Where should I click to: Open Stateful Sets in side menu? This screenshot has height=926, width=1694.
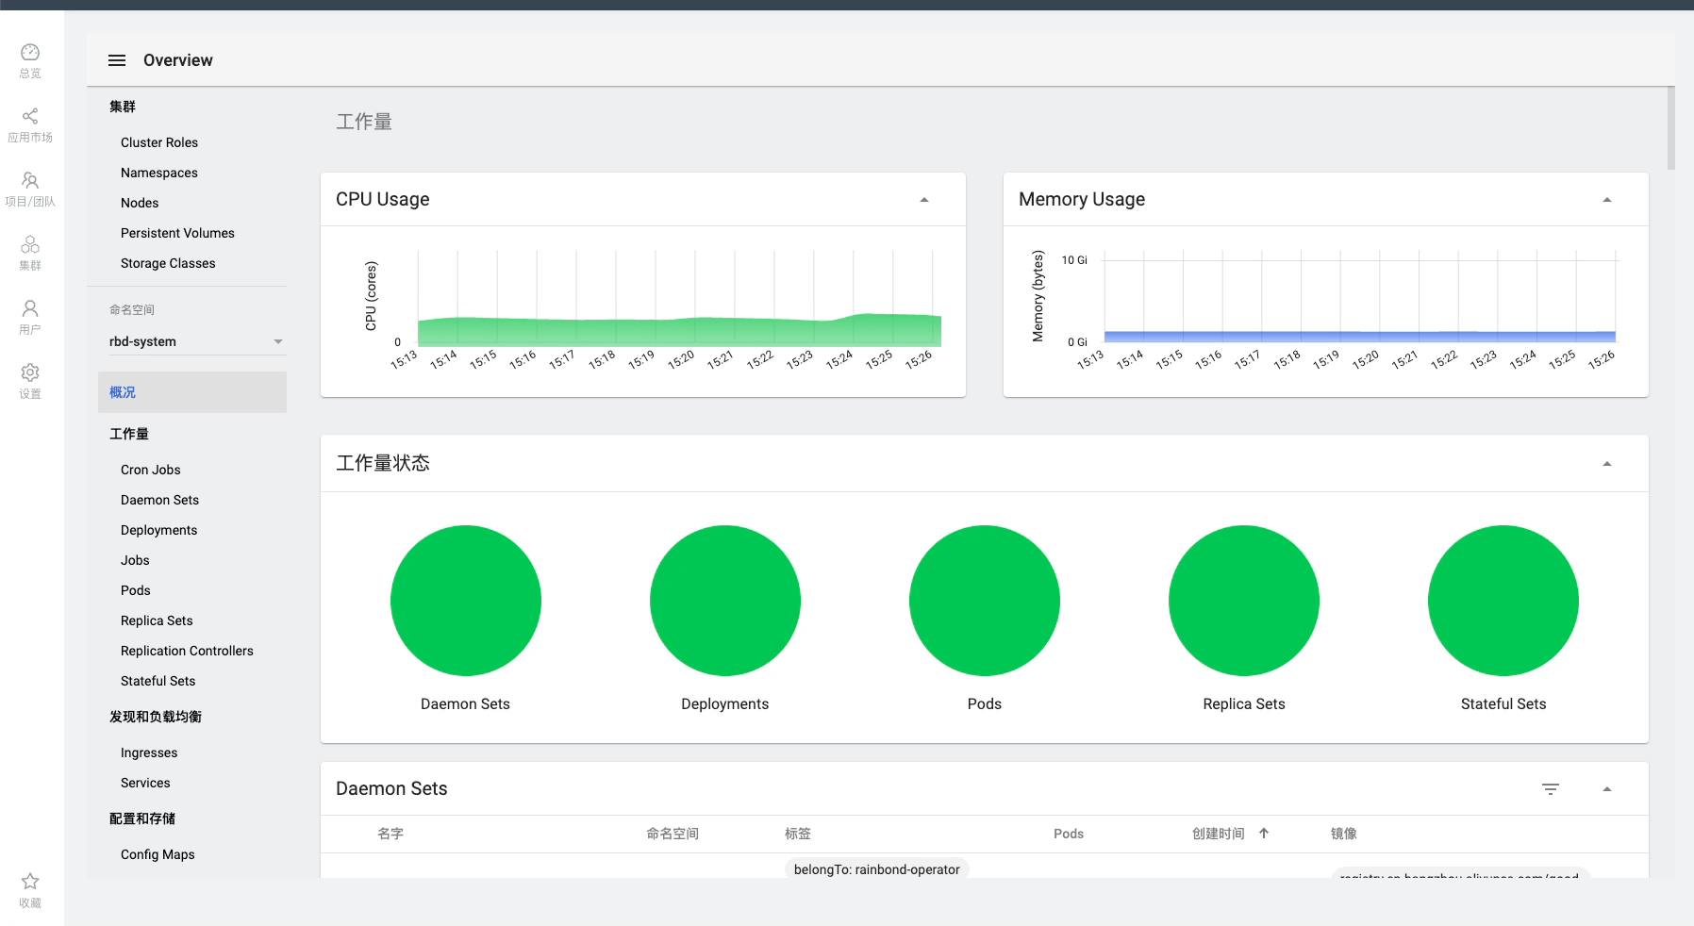click(x=158, y=681)
